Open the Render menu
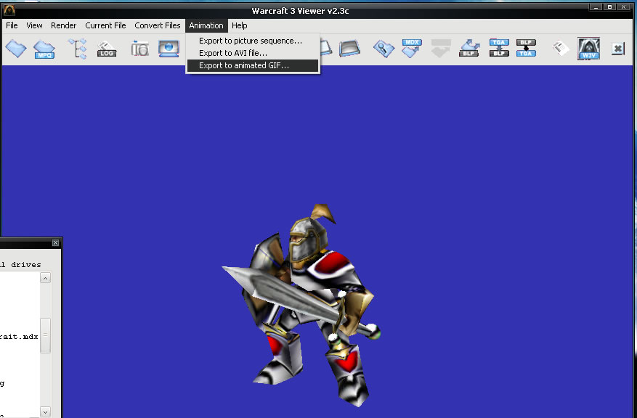This screenshot has height=418, width=637. [63, 25]
